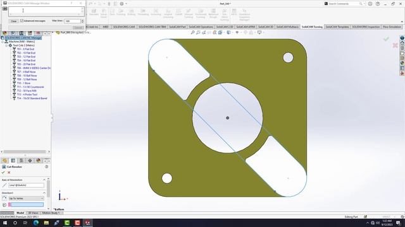The image size is (405, 227).
Task: Open View Settings monitor icon in view toolbar
Action: [259, 32]
